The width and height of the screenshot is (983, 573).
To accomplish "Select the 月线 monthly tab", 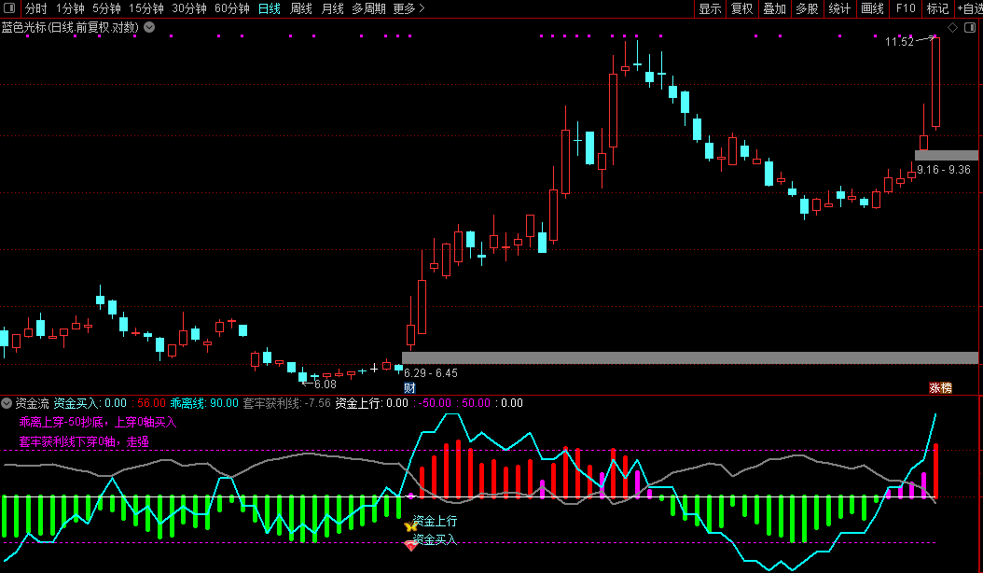I will 332,8.
